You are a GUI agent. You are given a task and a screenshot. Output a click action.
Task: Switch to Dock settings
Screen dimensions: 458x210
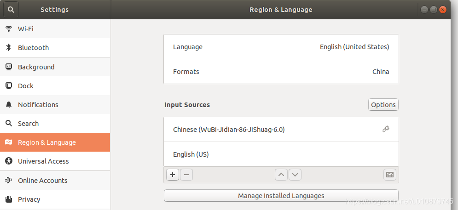55,86
